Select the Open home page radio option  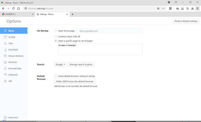tap(56, 31)
